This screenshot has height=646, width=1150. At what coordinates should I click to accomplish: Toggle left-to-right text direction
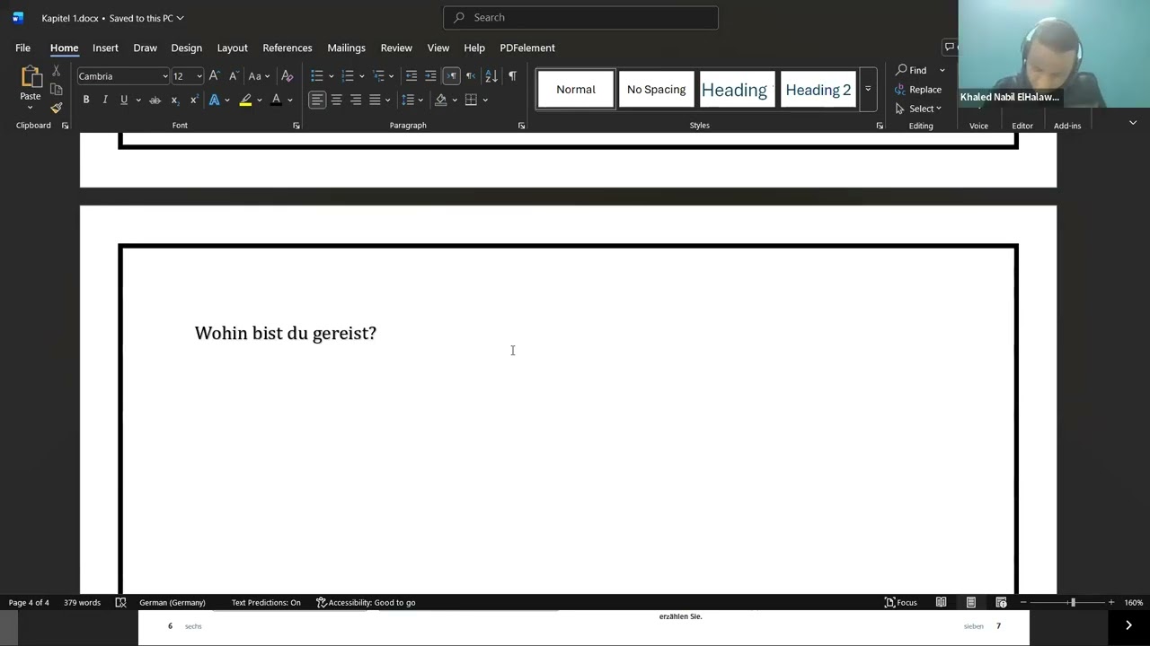click(x=451, y=76)
